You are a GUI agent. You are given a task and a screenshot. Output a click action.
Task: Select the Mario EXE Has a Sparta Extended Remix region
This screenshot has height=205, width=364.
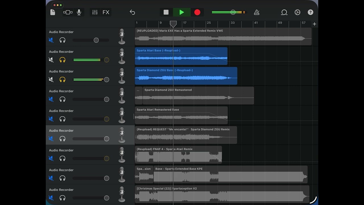[x=223, y=36]
